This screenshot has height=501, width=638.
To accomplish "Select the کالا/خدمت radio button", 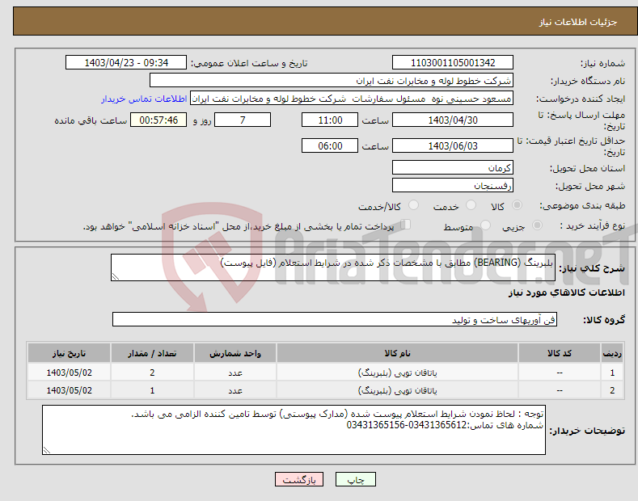I will pos(413,205).
